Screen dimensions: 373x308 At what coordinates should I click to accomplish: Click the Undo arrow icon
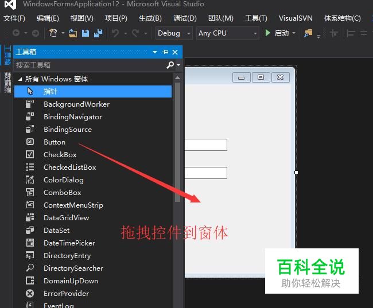115,33
